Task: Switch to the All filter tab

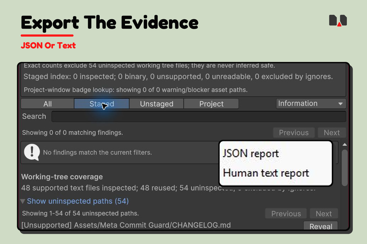Action: tap(47, 104)
